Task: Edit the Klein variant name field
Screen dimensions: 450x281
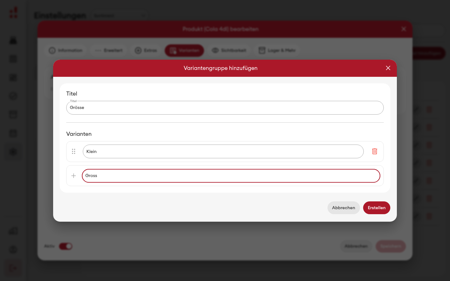Action: [223, 151]
